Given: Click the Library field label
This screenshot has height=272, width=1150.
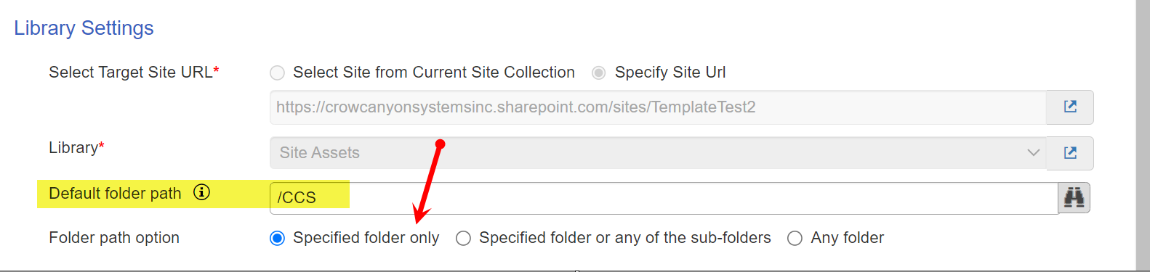Looking at the screenshot, I should pos(73,148).
